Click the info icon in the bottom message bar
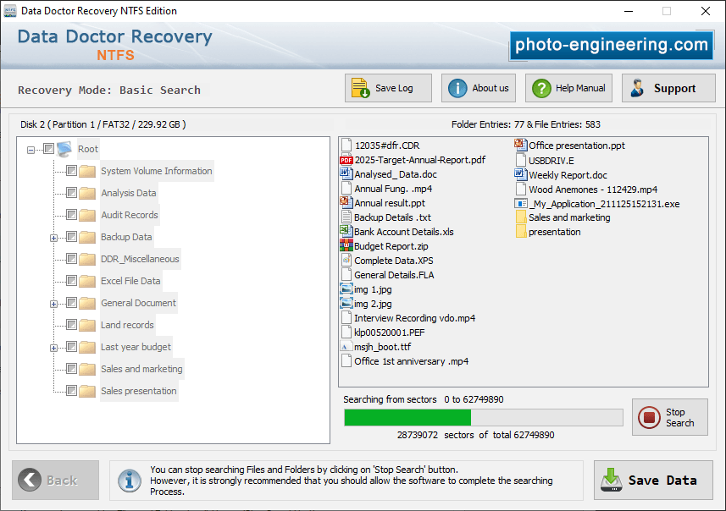The height and width of the screenshot is (511, 726). (129, 481)
